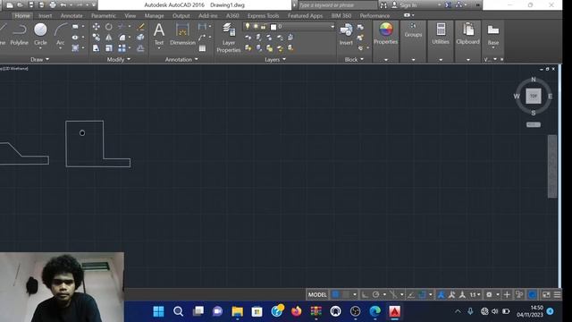Activate the Move tool in Modify panel
The width and height of the screenshot is (572, 322).
96,27
